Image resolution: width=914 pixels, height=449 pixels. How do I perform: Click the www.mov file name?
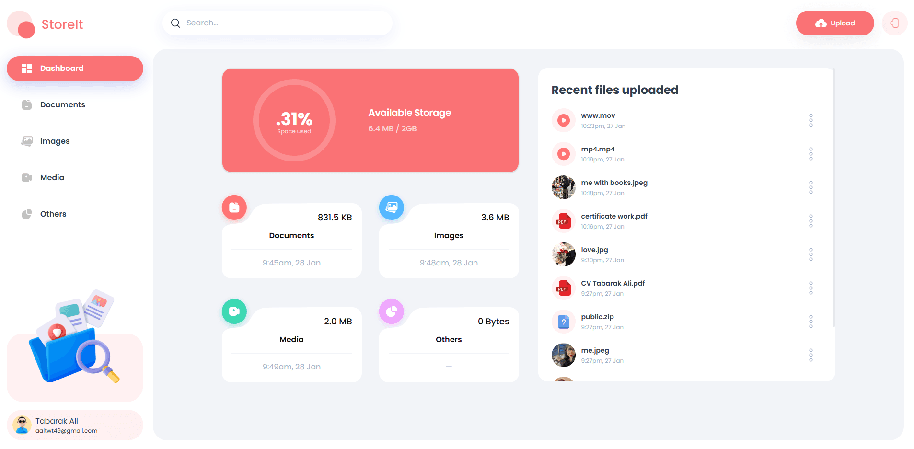(x=598, y=115)
